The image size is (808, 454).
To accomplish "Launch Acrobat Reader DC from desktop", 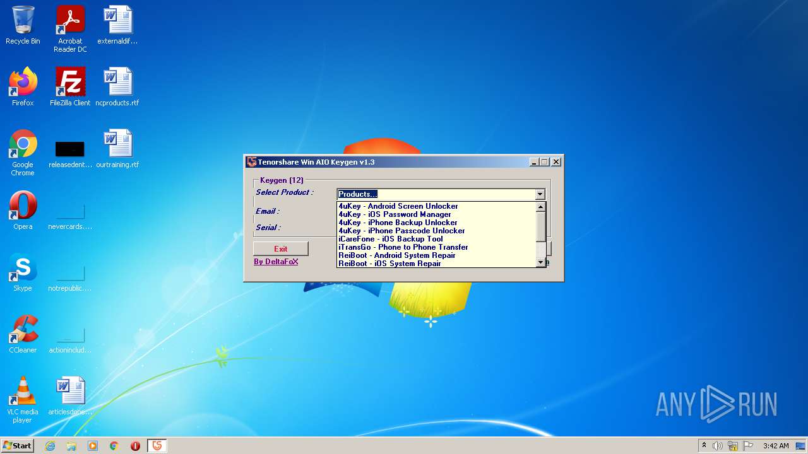I will (70, 29).
